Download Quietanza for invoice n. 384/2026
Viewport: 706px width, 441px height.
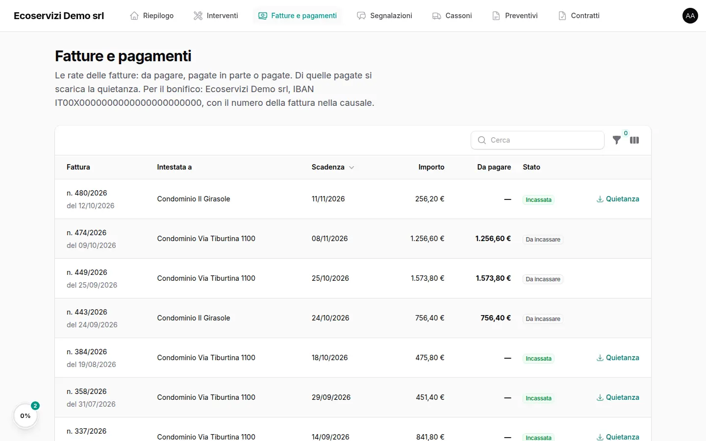[618, 358]
